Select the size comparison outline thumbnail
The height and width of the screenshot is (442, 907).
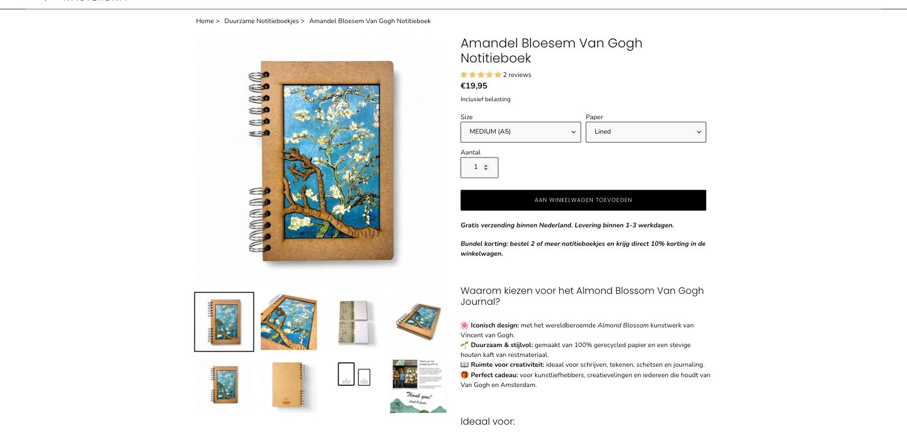(353, 374)
